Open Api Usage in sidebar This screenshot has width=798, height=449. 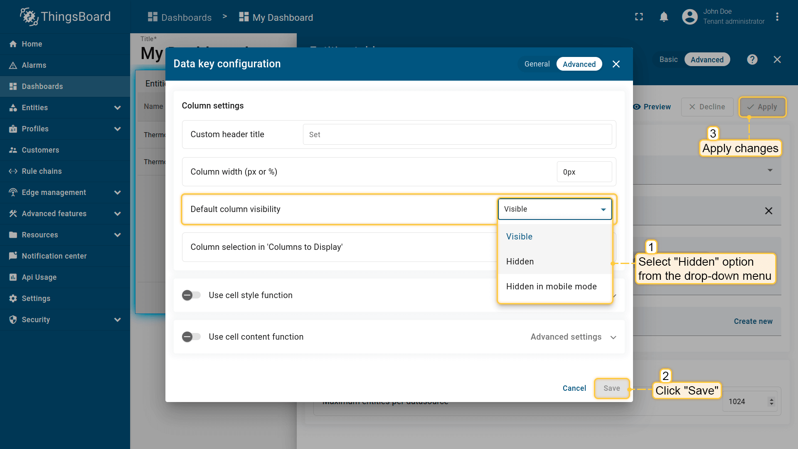coord(39,277)
